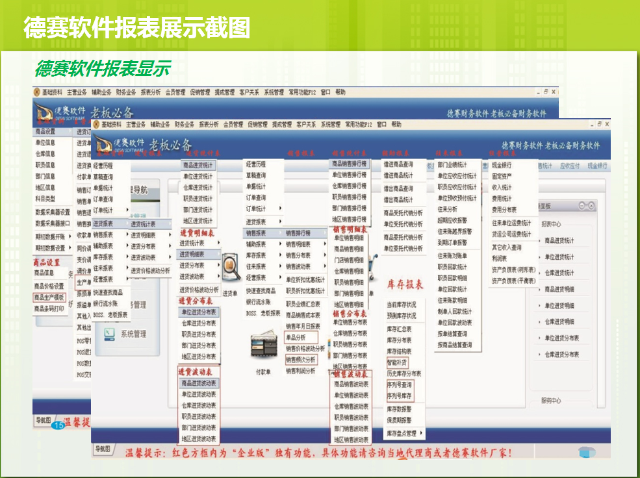Switch to the front window 导航图 tab
The width and height of the screenshot is (640, 478).
point(103,449)
